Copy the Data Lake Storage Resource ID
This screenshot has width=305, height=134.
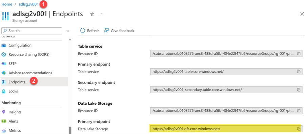pyautogui.click(x=299, y=111)
